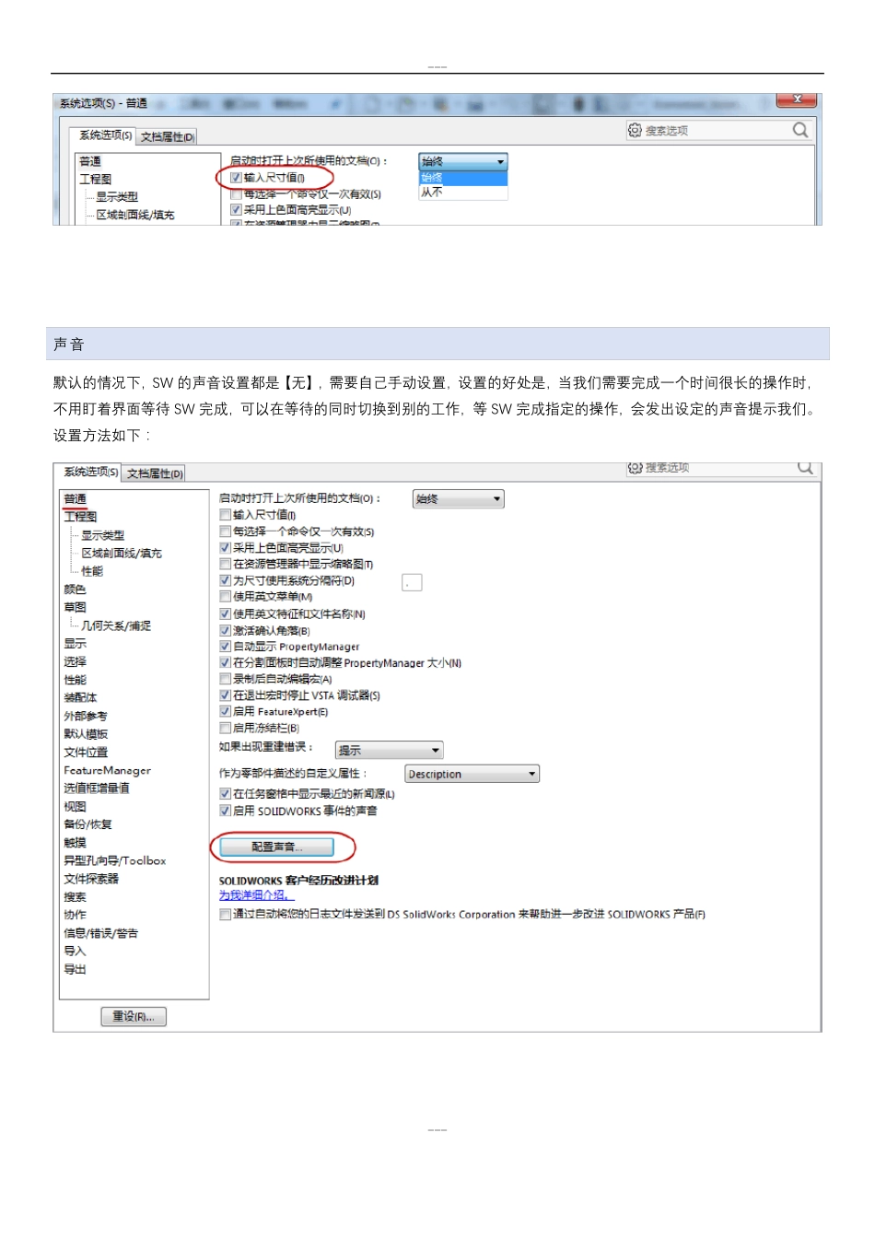The height and width of the screenshot is (1238, 875).
Task: Choose highlighted 始终 entry in the open list
Action: point(463,178)
